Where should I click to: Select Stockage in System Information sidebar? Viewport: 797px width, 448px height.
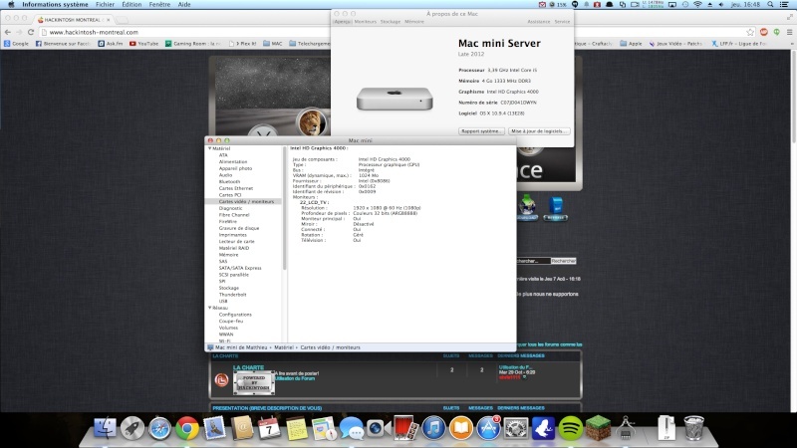229,288
